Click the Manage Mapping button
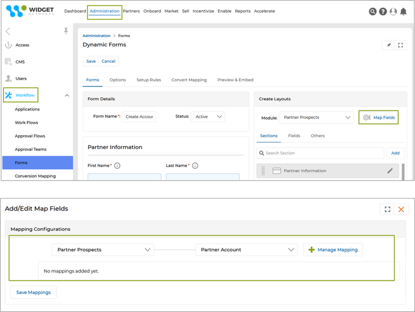 pyautogui.click(x=333, y=250)
